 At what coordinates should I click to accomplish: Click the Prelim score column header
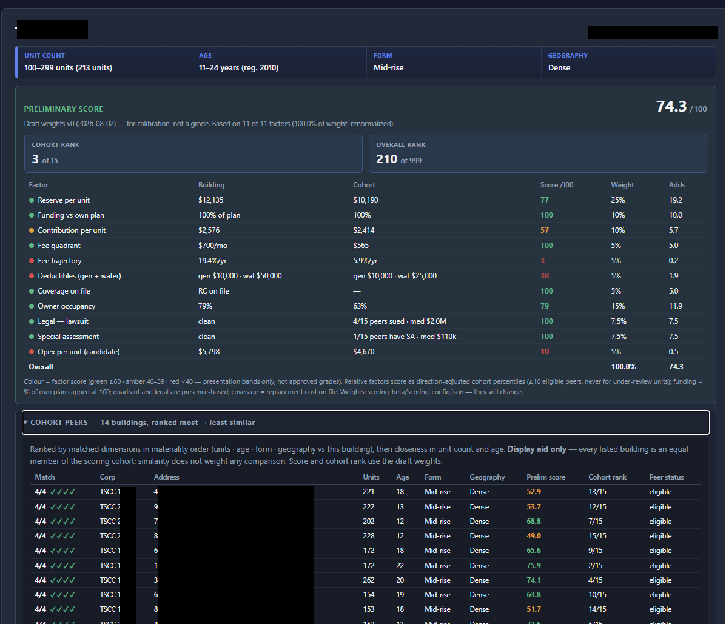(546, 477)
